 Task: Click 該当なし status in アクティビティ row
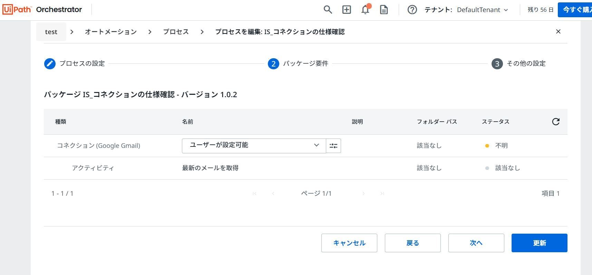(507, 168)
